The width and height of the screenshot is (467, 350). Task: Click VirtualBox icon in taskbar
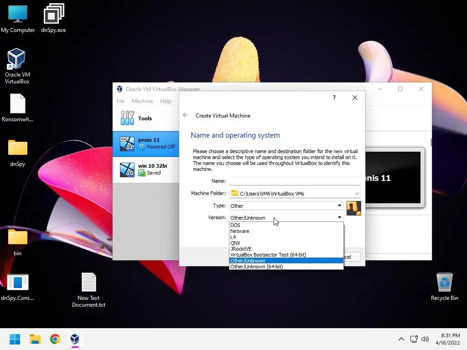[x=75, y=339]
